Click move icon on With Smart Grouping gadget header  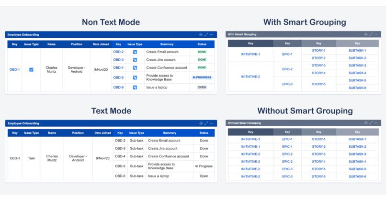pyautogui.click(x=366, y=34)
